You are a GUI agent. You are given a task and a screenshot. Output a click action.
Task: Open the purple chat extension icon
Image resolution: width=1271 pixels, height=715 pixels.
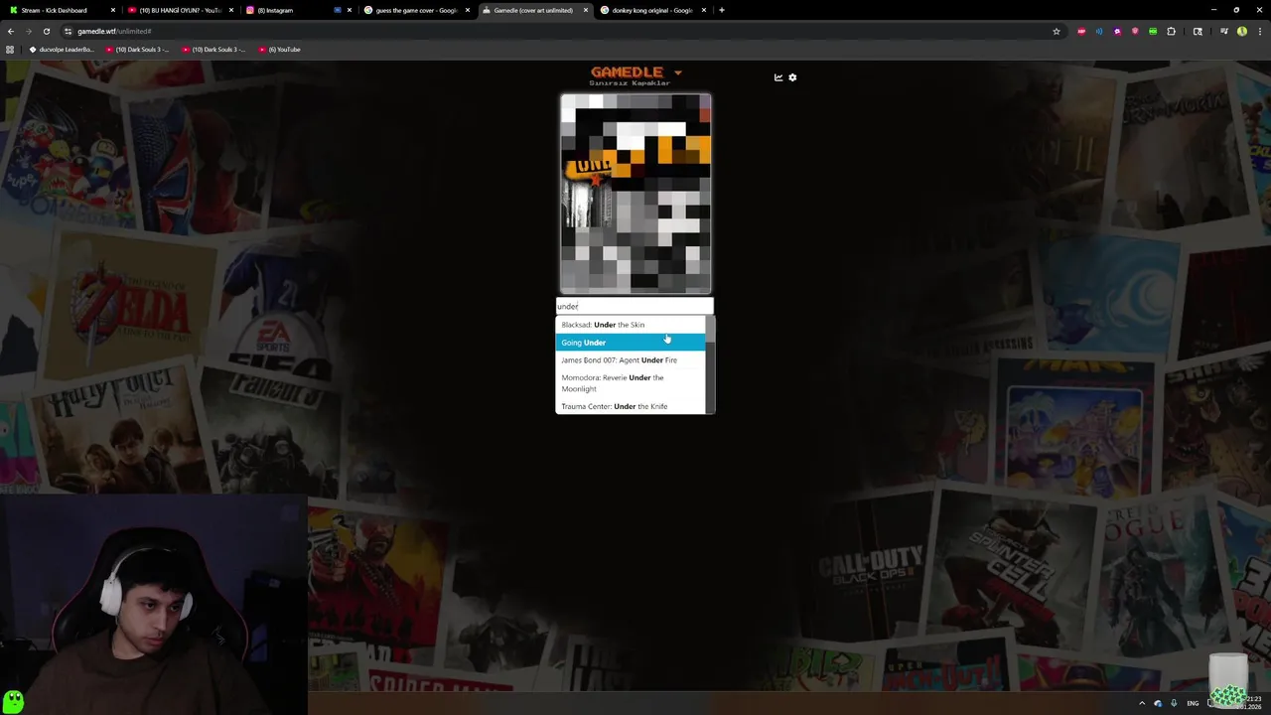tap(1117, 31)
